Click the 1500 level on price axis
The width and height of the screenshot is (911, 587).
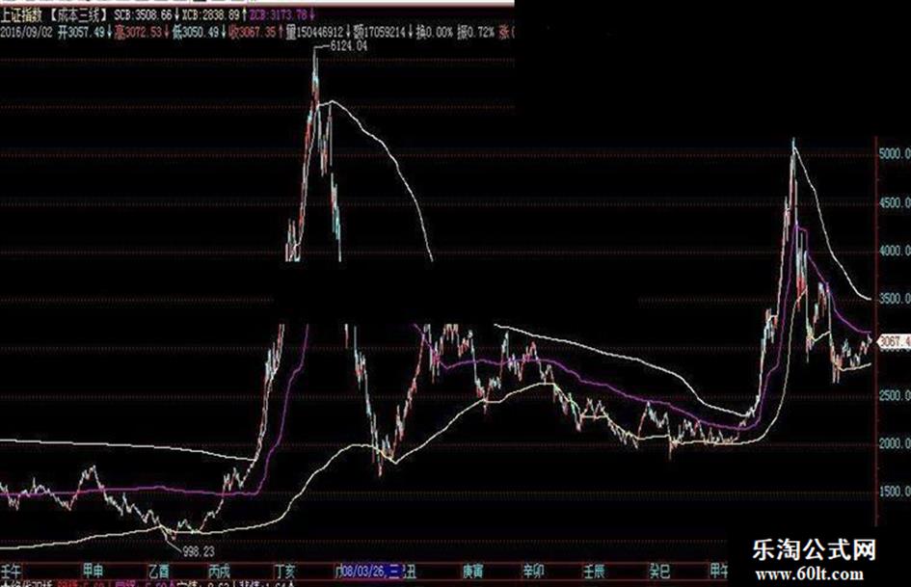coord(895,492)
